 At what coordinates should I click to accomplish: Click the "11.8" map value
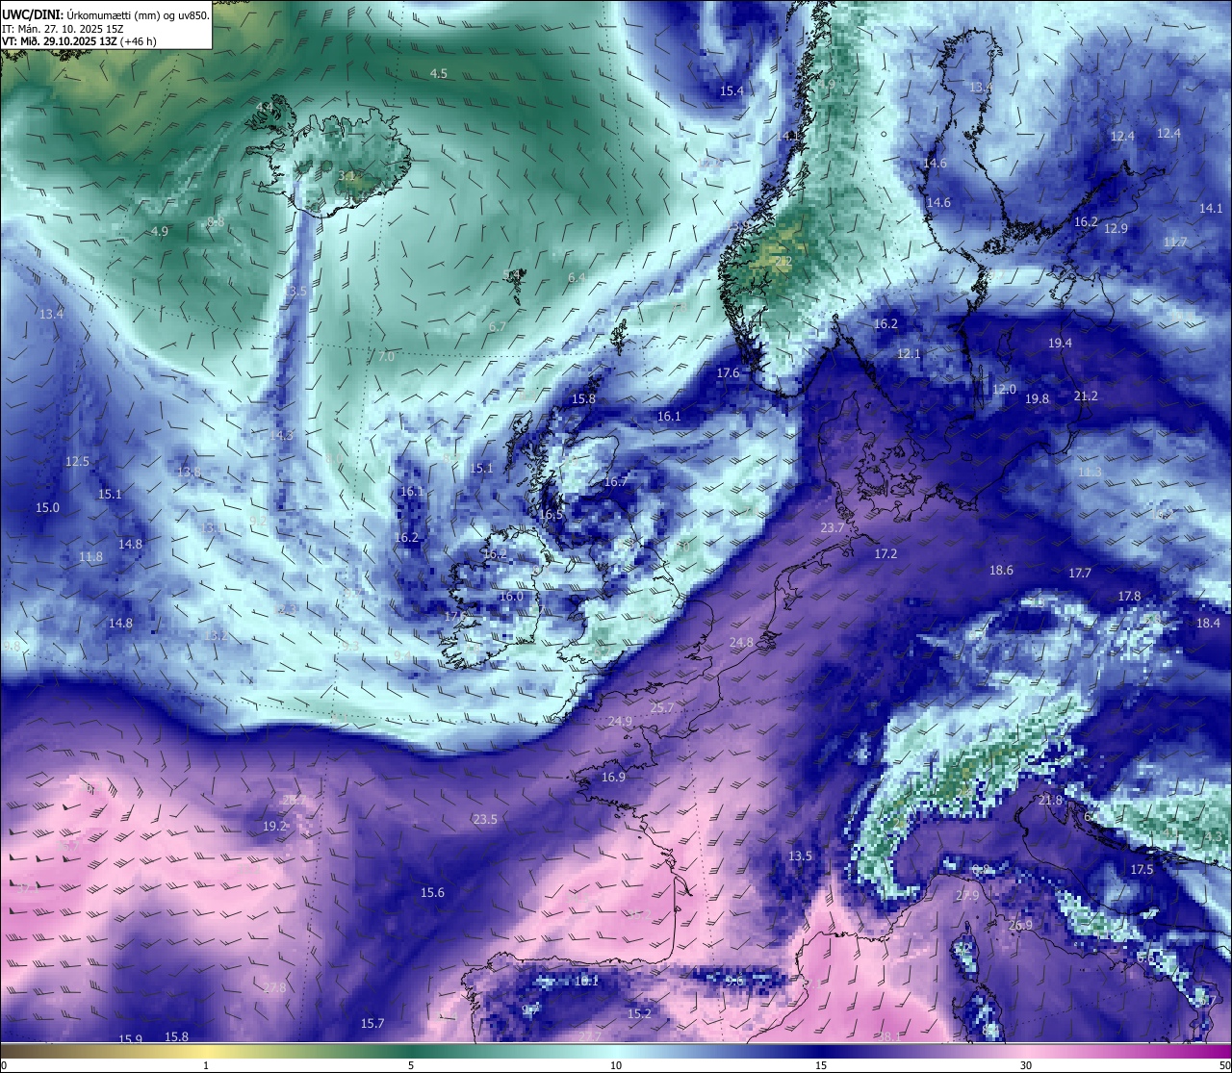coord(90,557)
